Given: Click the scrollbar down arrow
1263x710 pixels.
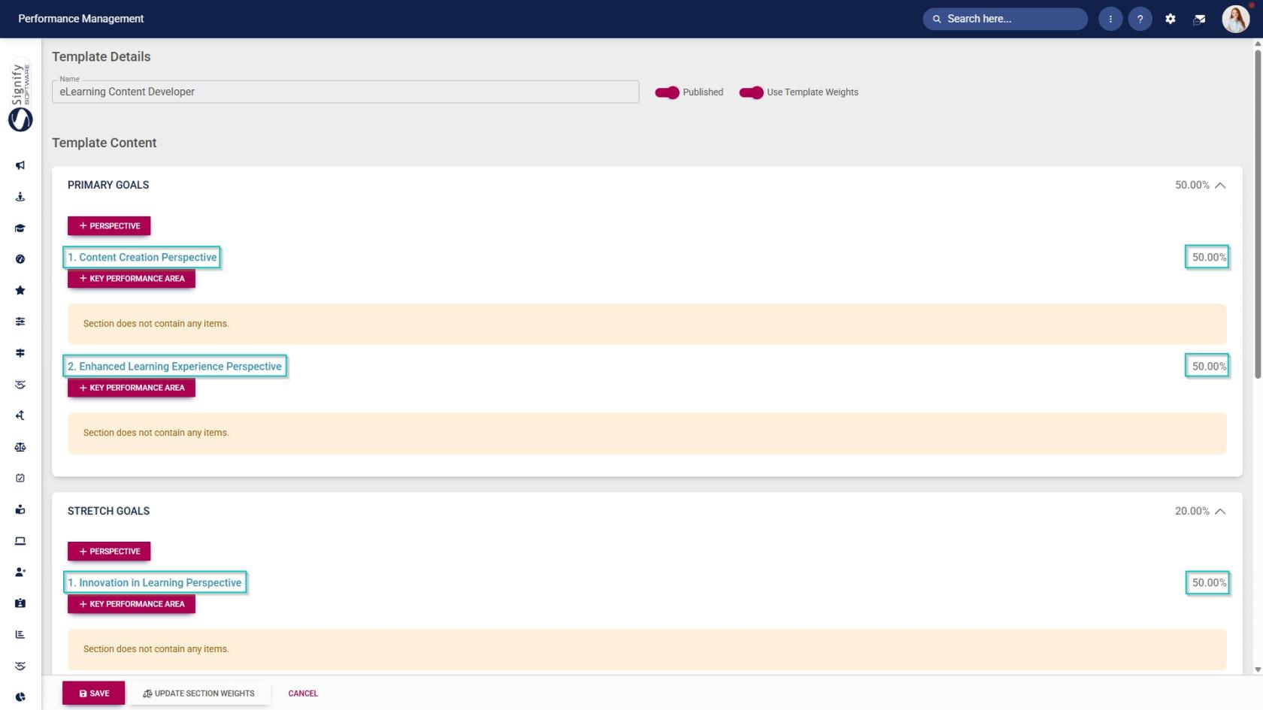Looking at the screenshot, I should point(1258,669).
